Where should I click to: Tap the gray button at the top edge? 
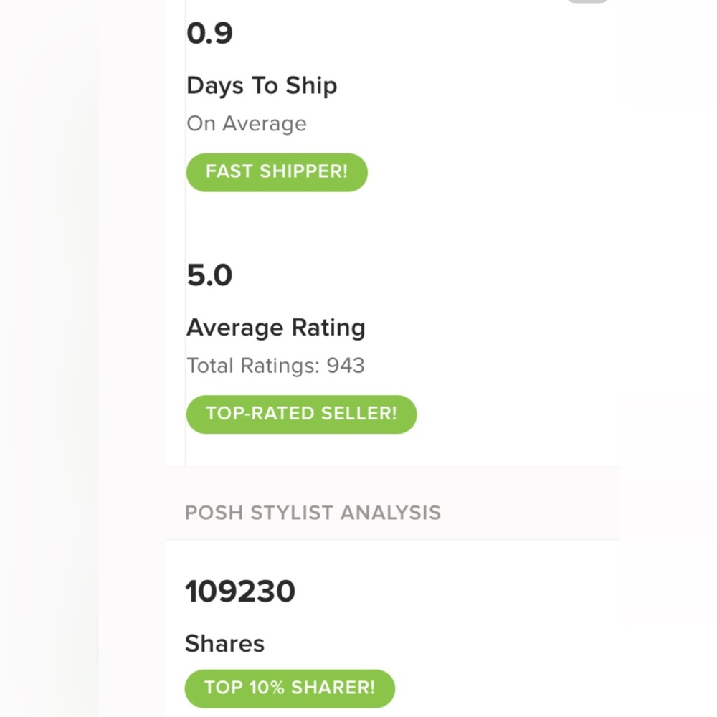point(588,1)
